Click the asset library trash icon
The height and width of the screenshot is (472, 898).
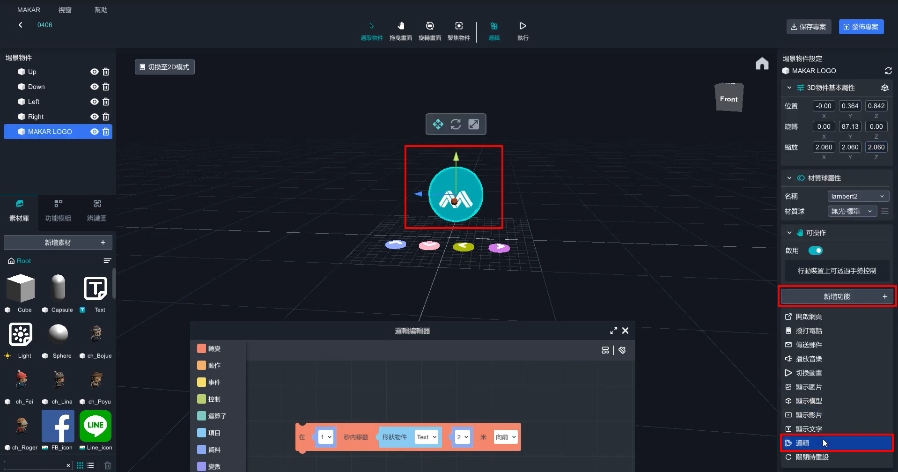[108, 465]
